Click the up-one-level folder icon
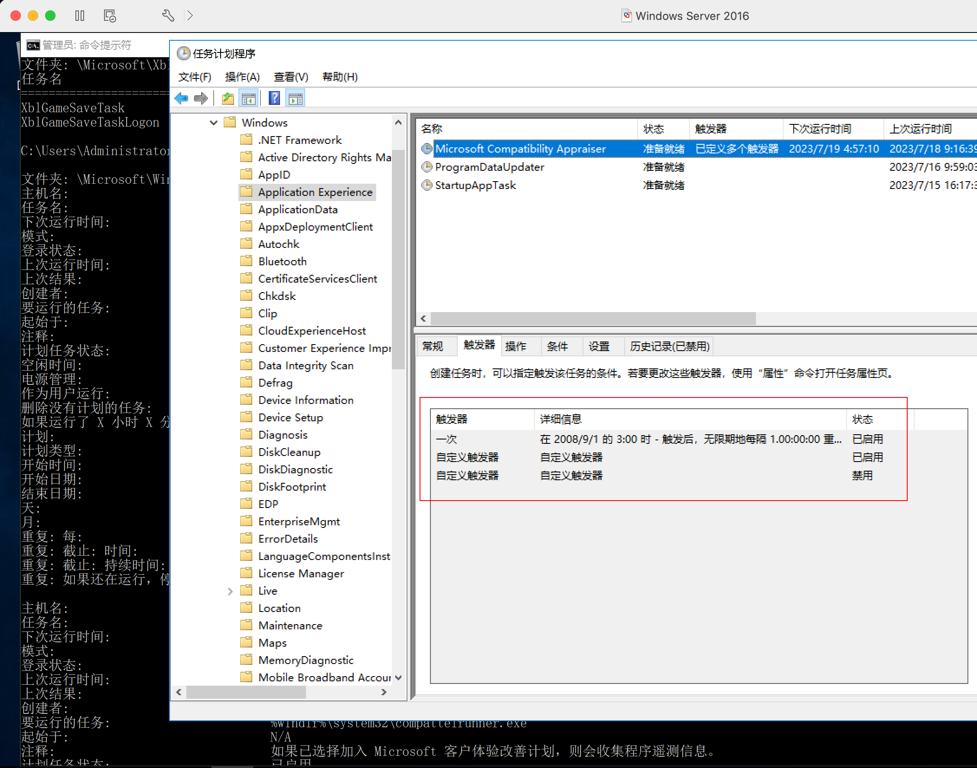Viewport: 977px width, 768px height. [228, 98]
